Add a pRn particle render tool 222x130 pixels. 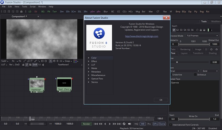click(99, 12)
